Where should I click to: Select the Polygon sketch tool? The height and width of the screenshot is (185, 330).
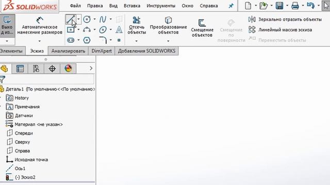click(87, 40)
